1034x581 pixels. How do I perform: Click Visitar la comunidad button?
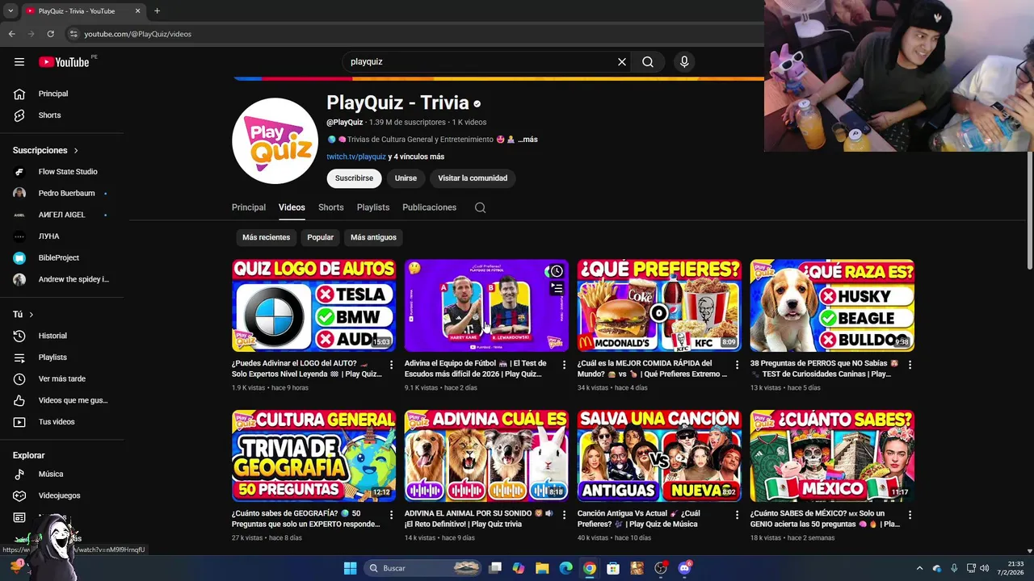(x=473, y=178)
